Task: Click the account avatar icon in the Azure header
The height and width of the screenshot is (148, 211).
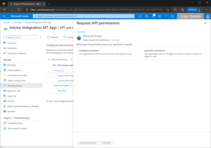Action: pos(208,16)
